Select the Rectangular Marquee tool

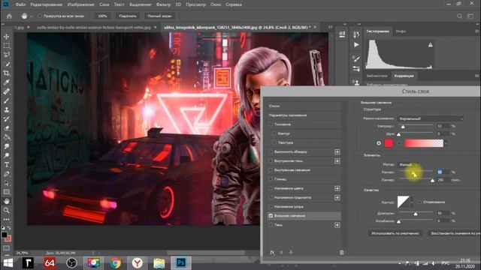(x=7, y=46)
